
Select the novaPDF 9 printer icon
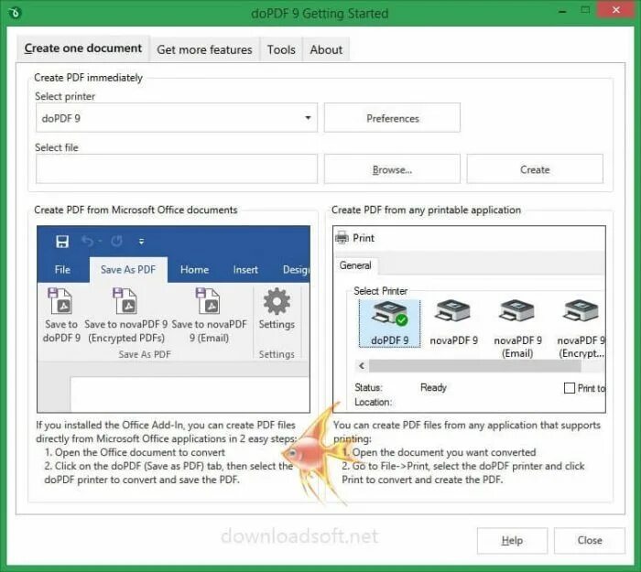pyautogui.click(x=453, y=310)
